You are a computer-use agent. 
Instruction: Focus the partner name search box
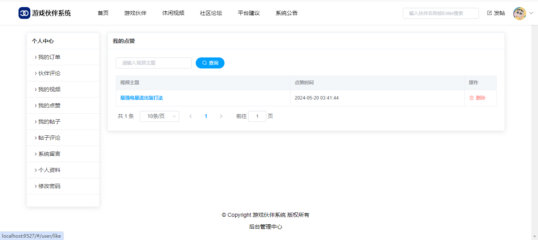441,13
